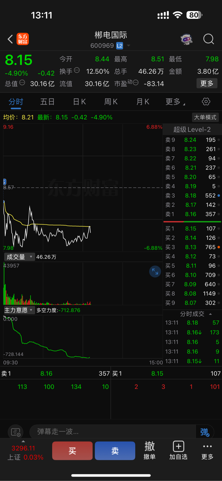Open chart settings gear icon
The width and height of the screenshot is (222, 481).
click(x=206, y=102)
